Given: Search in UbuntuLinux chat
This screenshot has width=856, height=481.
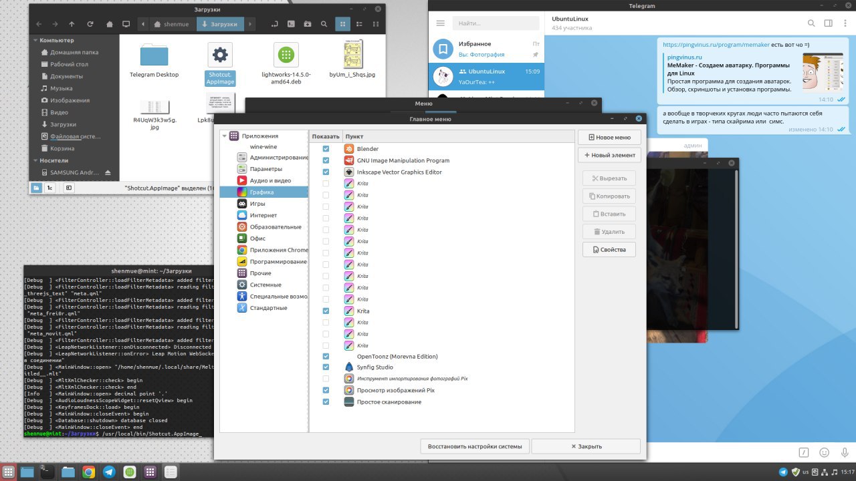Looking at the screenshot, I should point(811,23).
